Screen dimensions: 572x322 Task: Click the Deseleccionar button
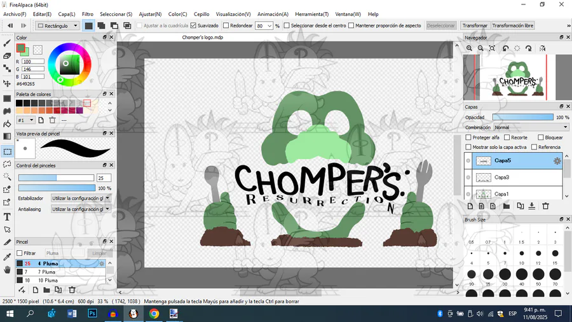(x=440, y=25)
